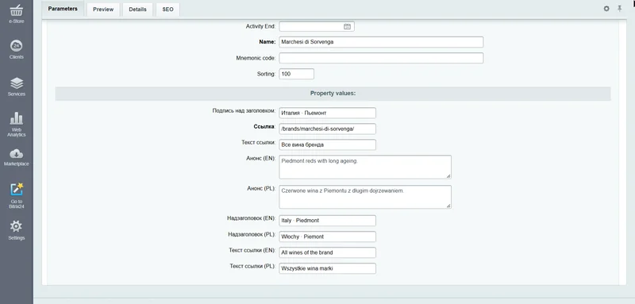The image size is (635, 304).
Task: Click the Property values section header
Action: click(x=333, y=94)
